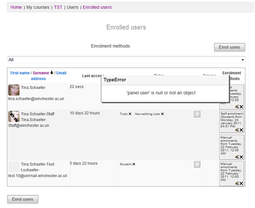Click the Tina Schaefer-Staff name text
Viewport: 255px width, 208px height.
pyautogui.click(x=38, y=114)
